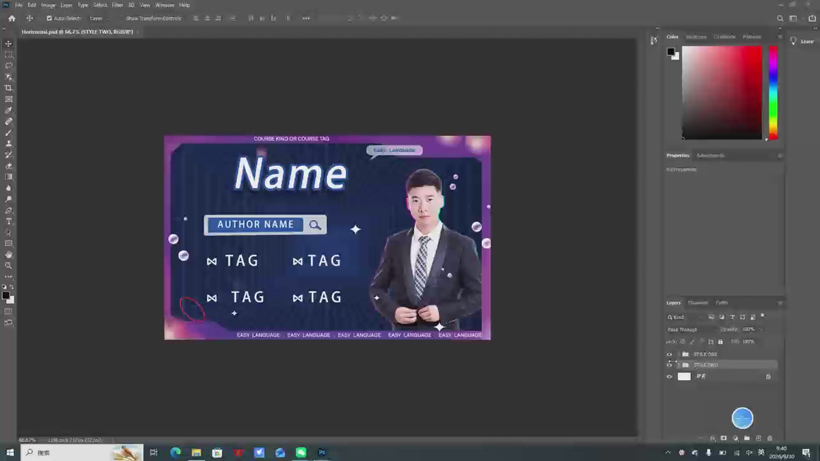Toggle visibility of the bottom background layer
The height and width of the screenshot is (461, 820).
coord(670,376)
